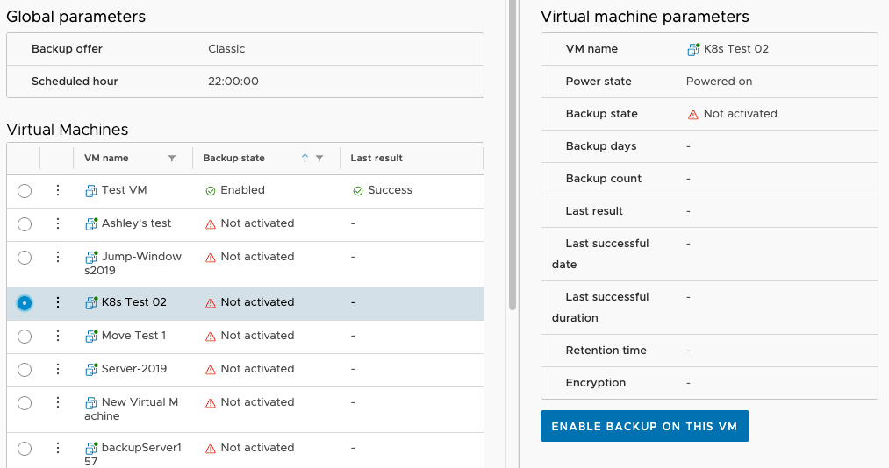Click the 'Retention time' parameter label

click(606, 350)
